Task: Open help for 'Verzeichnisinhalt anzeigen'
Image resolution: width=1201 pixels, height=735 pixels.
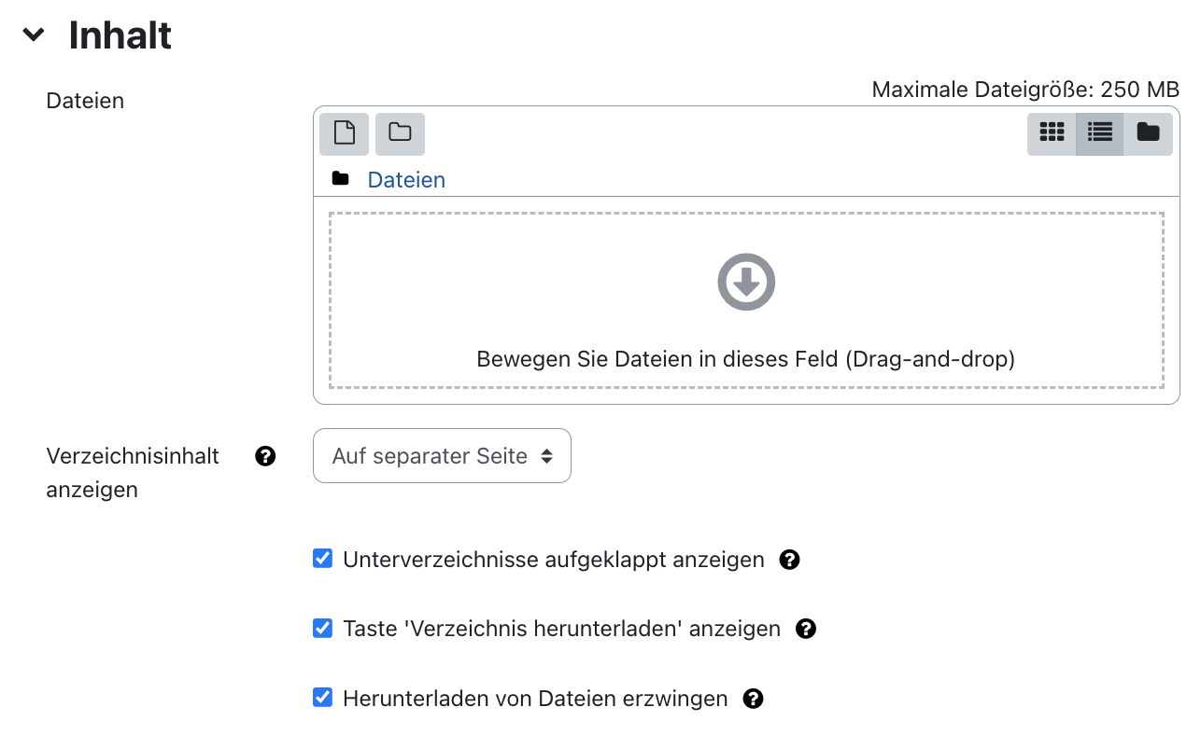Action: 265,456
